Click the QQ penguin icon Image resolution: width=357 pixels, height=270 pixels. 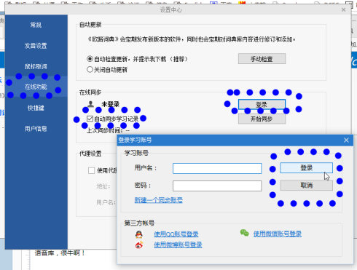pyautogui.click(x=139, y=234)
